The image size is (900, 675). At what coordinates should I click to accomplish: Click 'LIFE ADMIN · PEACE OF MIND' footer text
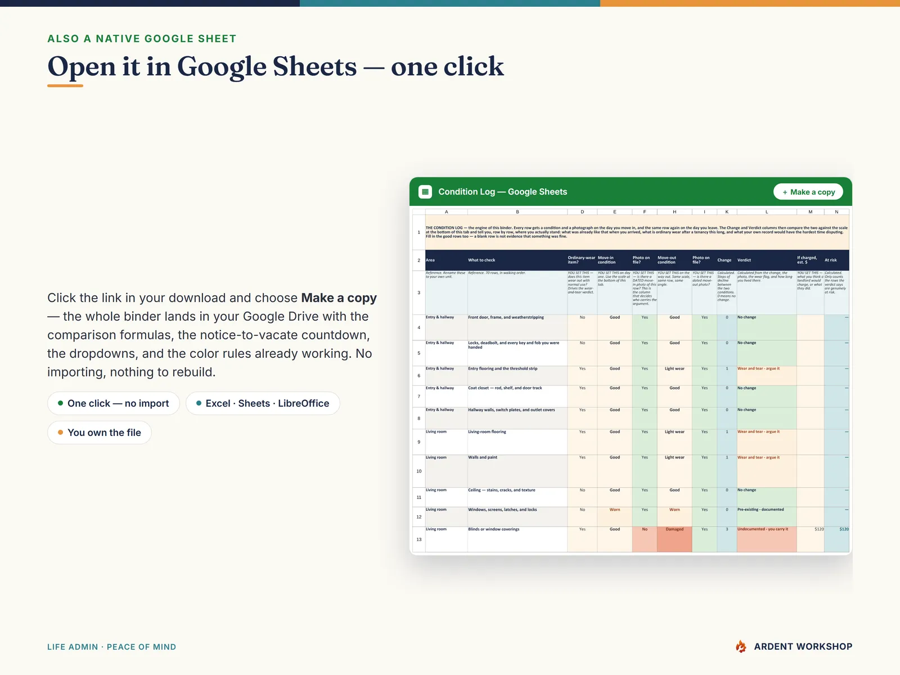tap(111, 647)
